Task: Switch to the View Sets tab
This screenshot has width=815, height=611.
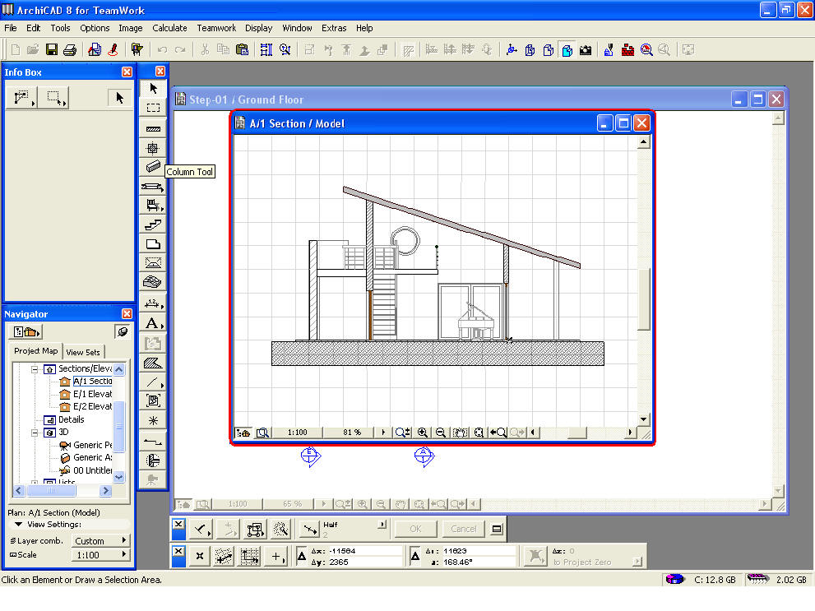Action: [83, 352]
